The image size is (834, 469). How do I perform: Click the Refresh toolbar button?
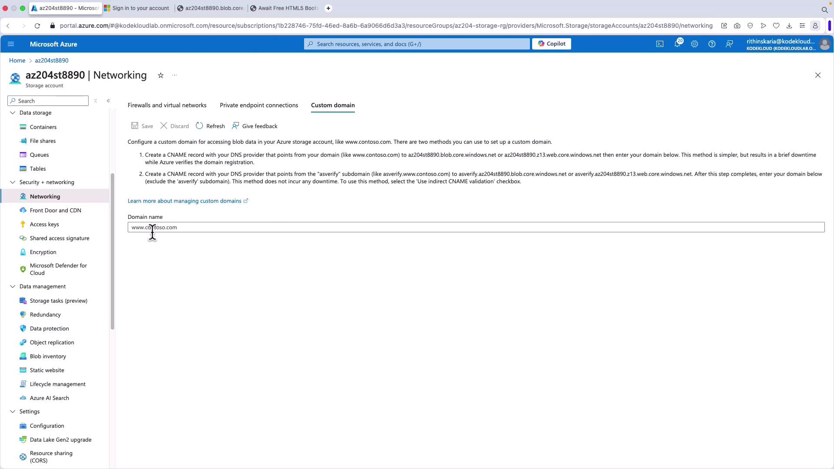pyautogui.click(x=210, y=126)
